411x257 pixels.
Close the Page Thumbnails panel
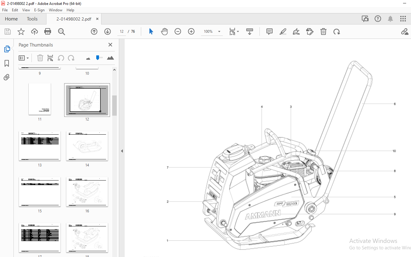tap(110, 45)
